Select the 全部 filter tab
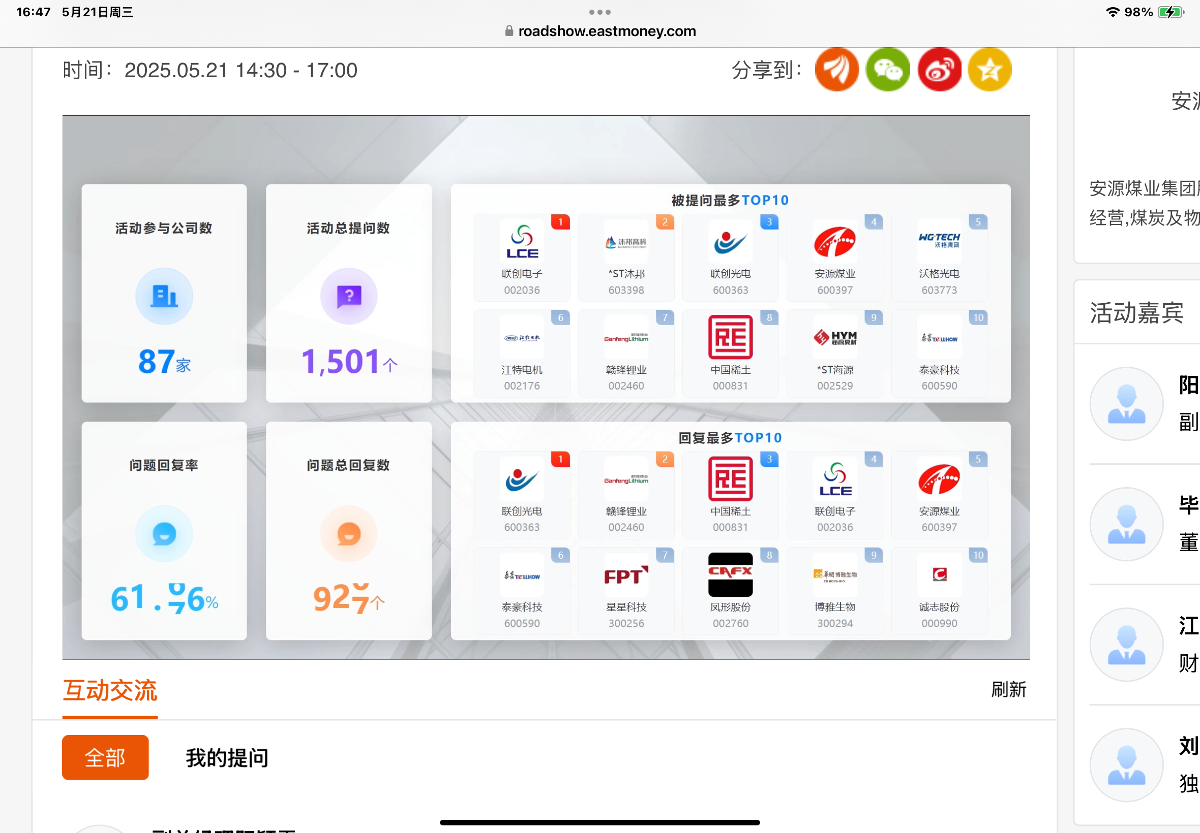This screenshot has width=1200, height=833. (x=105, y=757)
